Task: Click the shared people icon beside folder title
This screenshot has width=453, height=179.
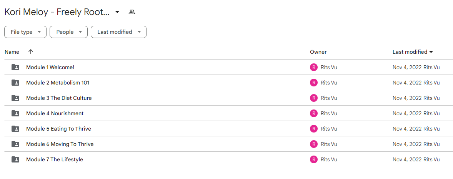Action: 132,12
